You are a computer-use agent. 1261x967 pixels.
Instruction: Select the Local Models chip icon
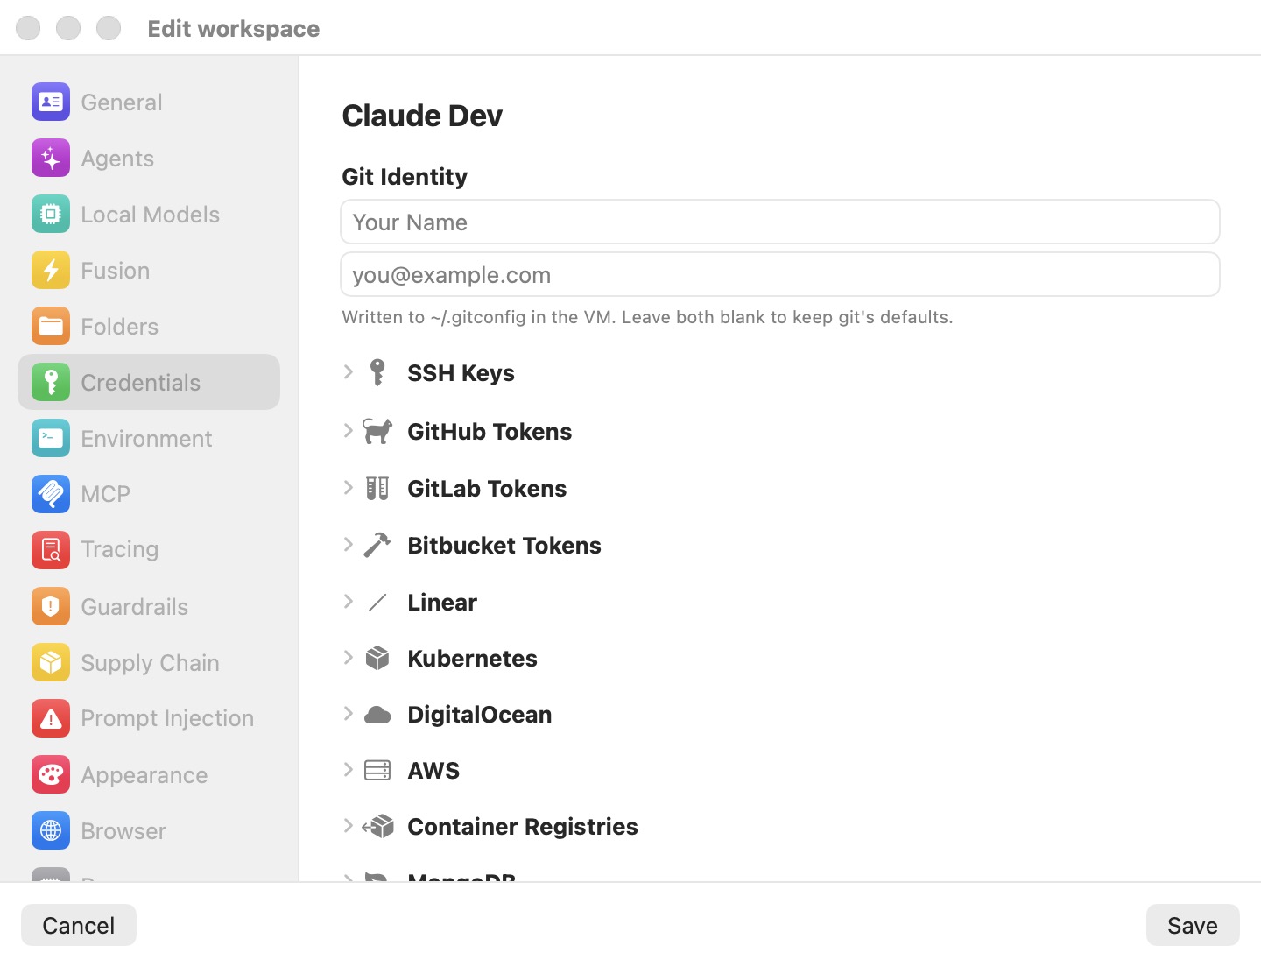[51, 215]
